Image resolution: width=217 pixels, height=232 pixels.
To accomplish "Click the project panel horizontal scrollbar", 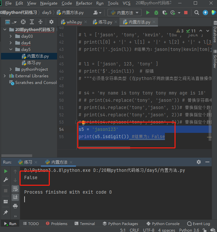I will (17, 156).
